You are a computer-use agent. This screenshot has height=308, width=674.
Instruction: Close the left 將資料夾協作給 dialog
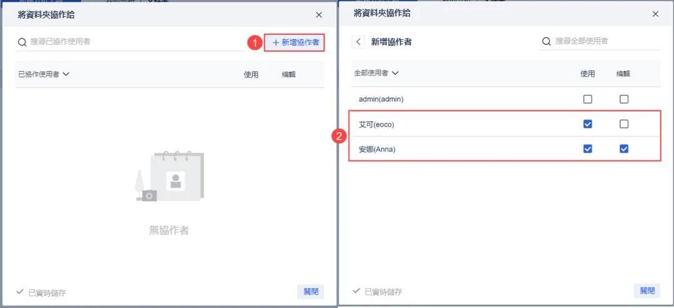tap(319, 15)
